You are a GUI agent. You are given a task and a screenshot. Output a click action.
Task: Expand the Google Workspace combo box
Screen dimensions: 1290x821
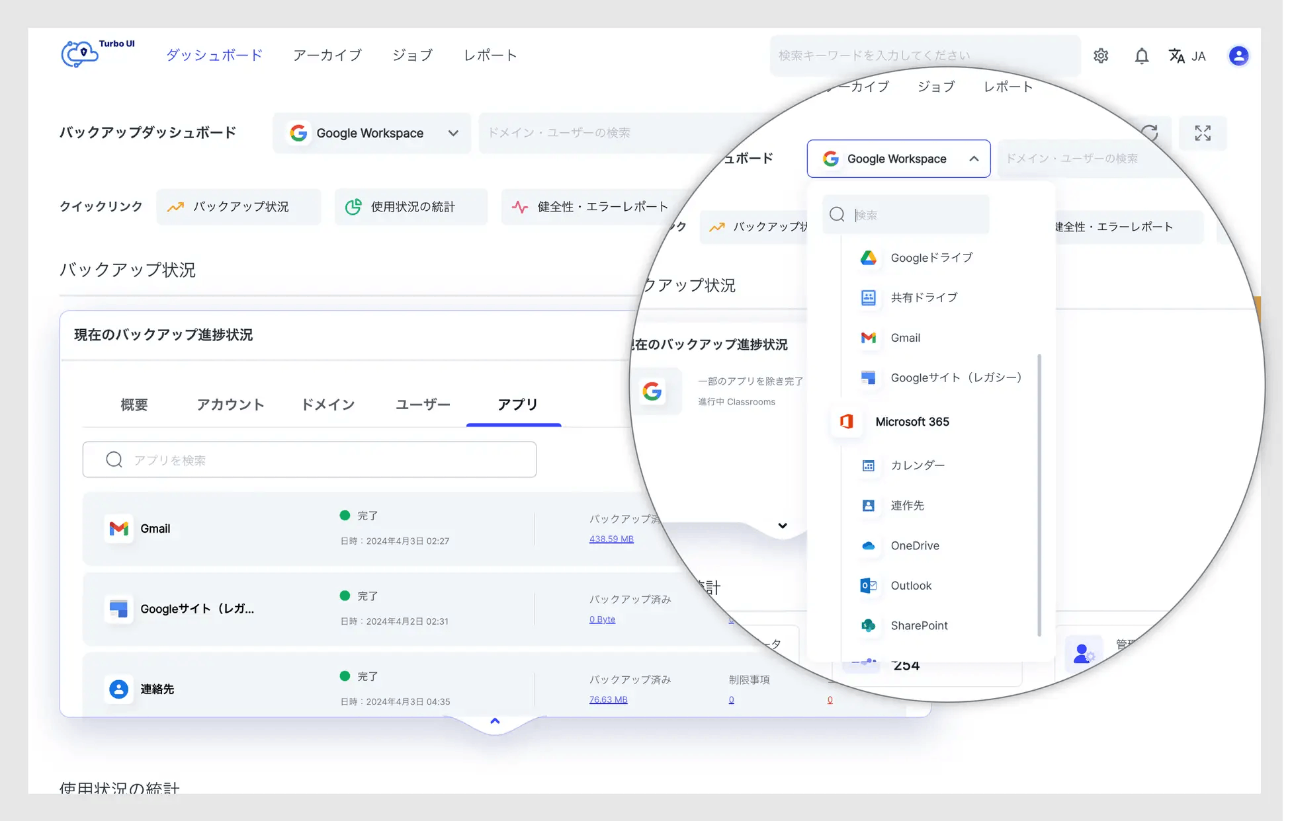(372, 133)
